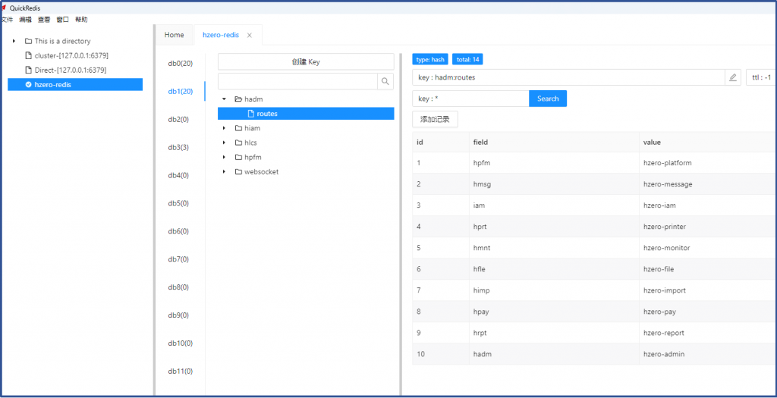Click the magnifier search icon in key filter
777x398 pixels.
[385, 81]
